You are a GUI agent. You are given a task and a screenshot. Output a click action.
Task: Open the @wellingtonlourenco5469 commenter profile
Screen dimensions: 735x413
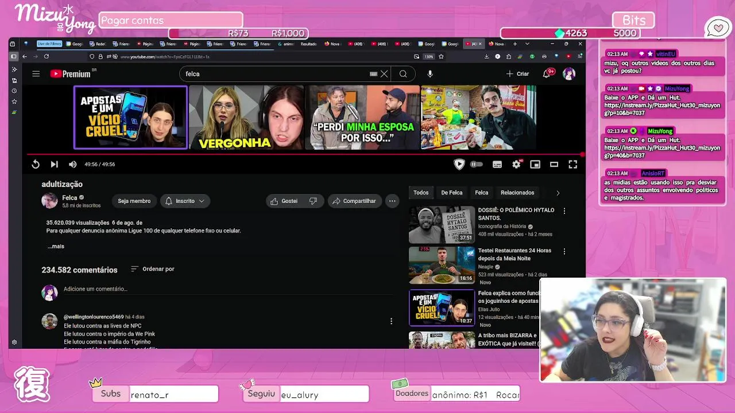pos(94,317)
